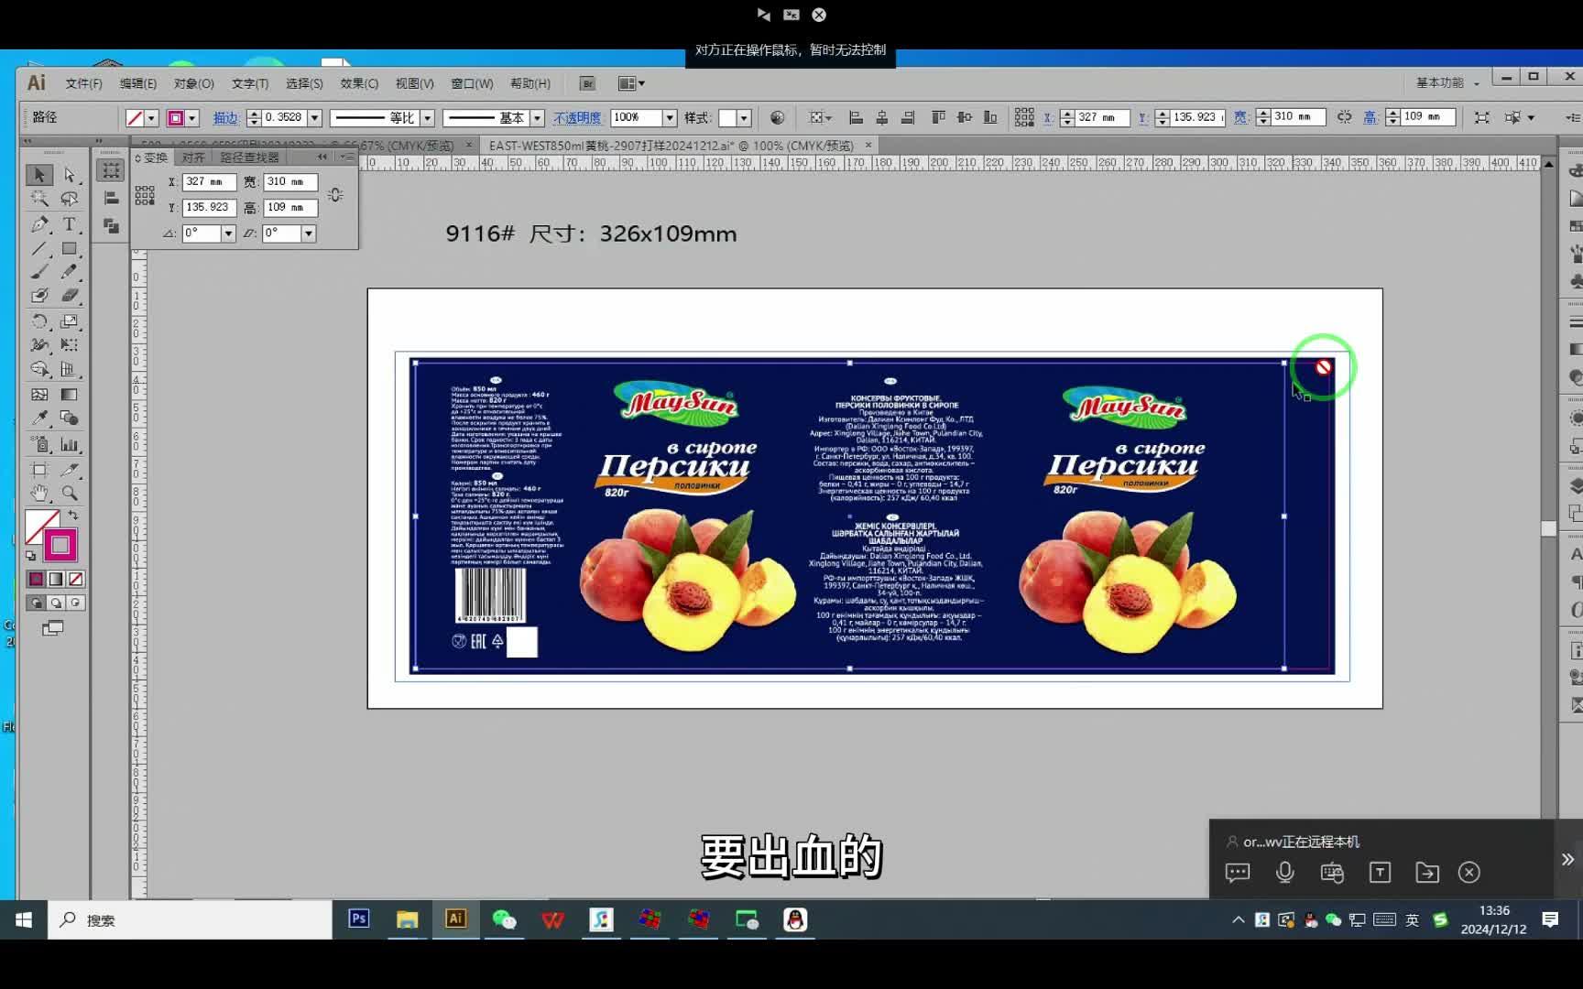Open the graphic style 样式 dropdown

point(744,118)
